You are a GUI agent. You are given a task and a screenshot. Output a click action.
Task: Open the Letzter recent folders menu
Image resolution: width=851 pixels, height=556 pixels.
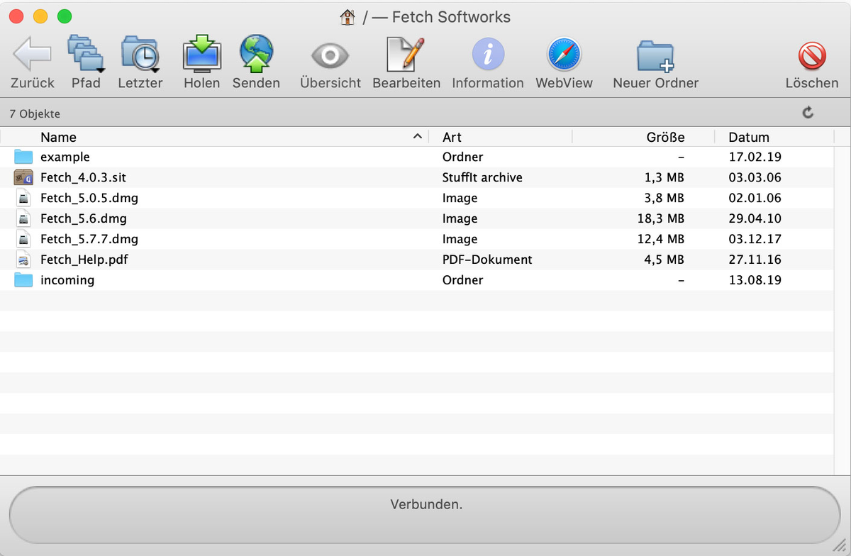click(140, 54)
